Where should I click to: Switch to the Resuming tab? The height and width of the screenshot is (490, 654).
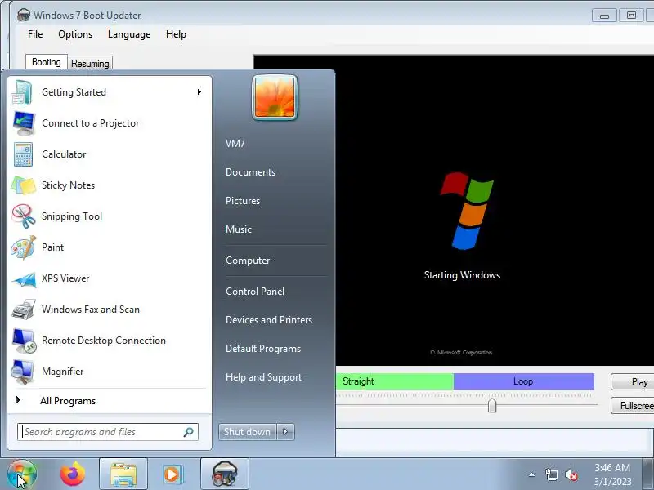tap(90, 64)
